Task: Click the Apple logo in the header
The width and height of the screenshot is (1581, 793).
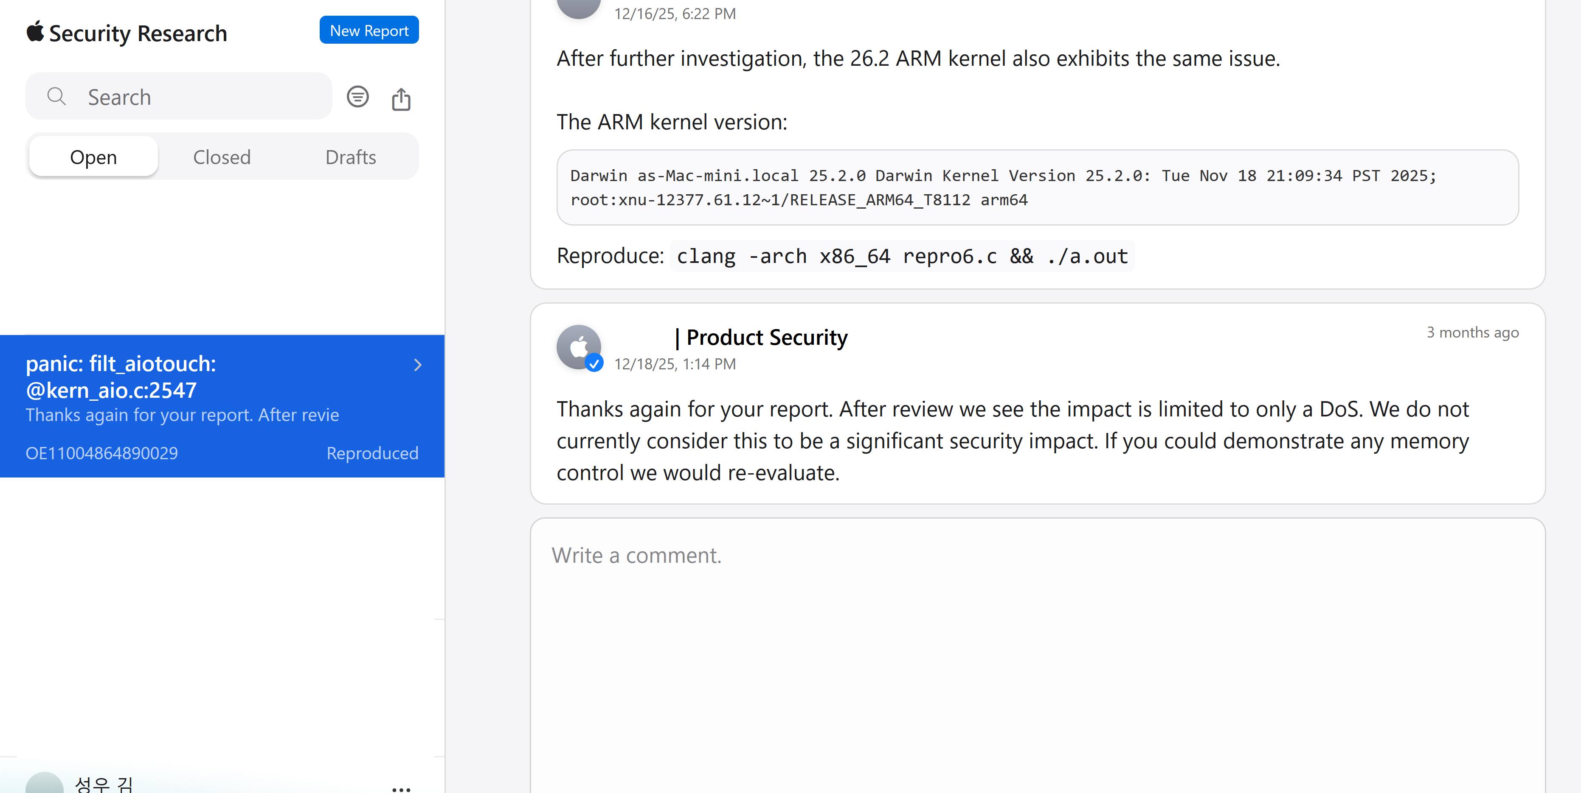Action: 36,31
